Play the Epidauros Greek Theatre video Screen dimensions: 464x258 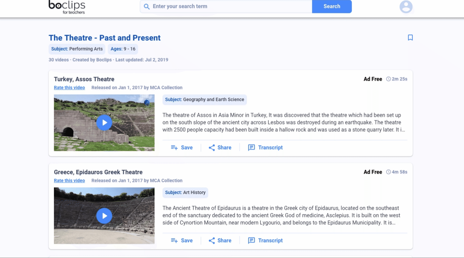click(x=104, y=216)
